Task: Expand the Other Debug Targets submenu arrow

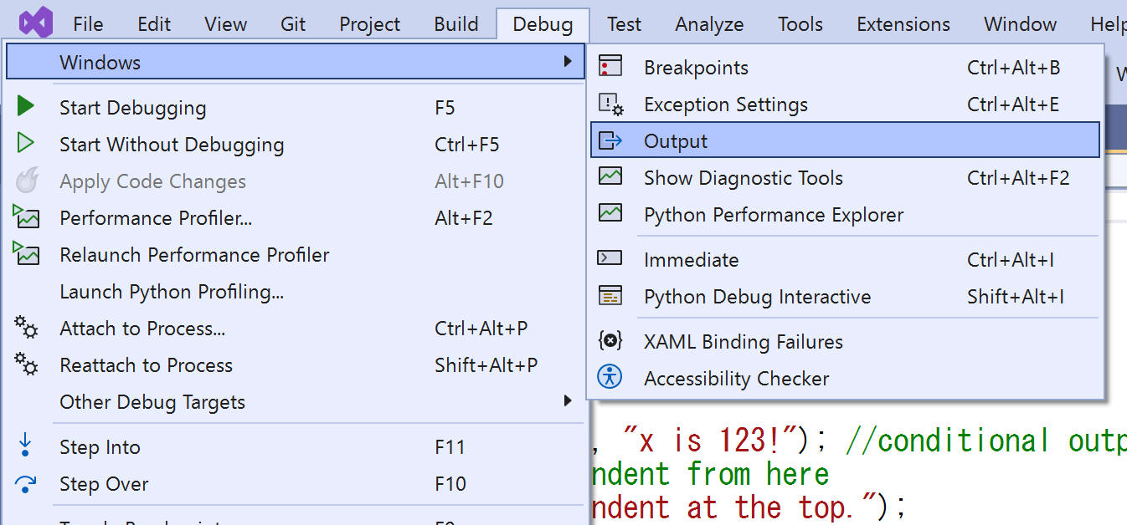Action: pos(568,401)
